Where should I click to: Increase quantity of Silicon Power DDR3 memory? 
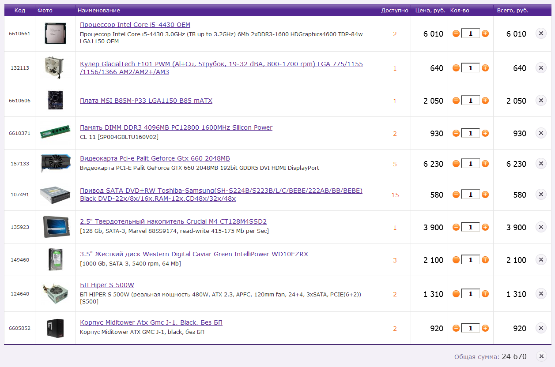tap(485, 133)
